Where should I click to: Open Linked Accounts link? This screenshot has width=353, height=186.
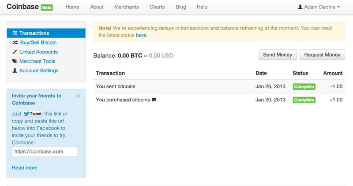point(38,52)
